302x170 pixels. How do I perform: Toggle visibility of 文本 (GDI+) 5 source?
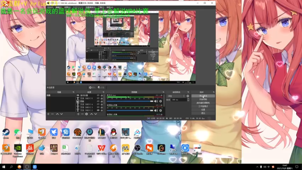(98, 98)
